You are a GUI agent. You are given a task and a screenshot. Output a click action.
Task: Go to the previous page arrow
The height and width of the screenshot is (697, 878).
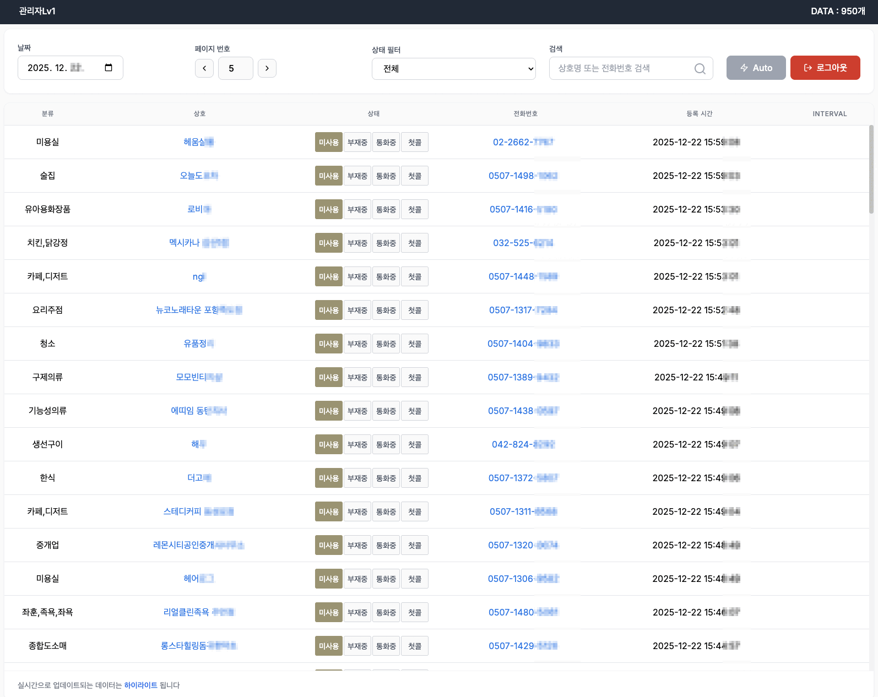[x=204, y=68]
